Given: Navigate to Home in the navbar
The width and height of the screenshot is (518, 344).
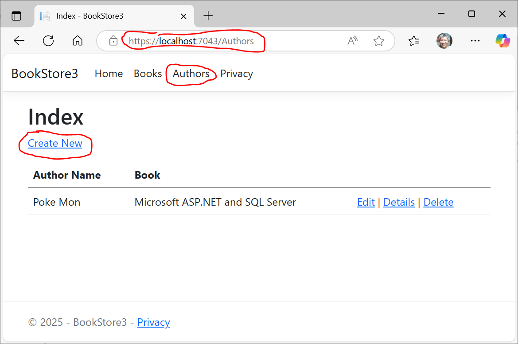Looking at the screenshot, I should [x=109, y=73].
